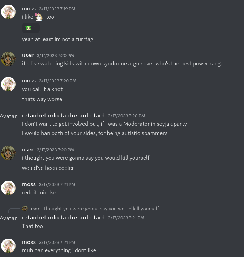
Task: Open user's avatar next to the down syndrome message
Action: pyautogui.click(x=8, y=59)
